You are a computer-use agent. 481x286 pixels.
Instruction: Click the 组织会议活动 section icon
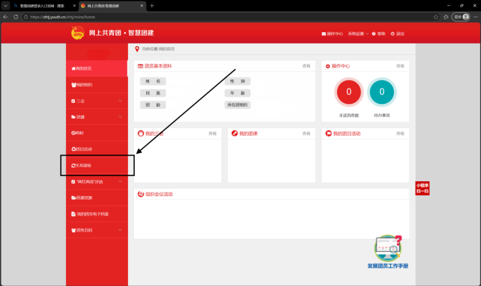coord(141,194)
